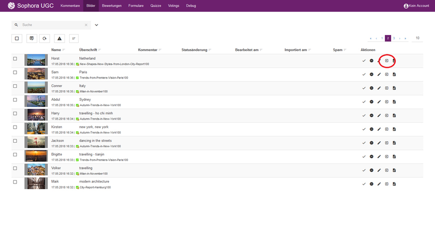Edit Kirsten's new york entry with the pencil
The width and height of the screenshot is (435, 236).
pos(379,129)
